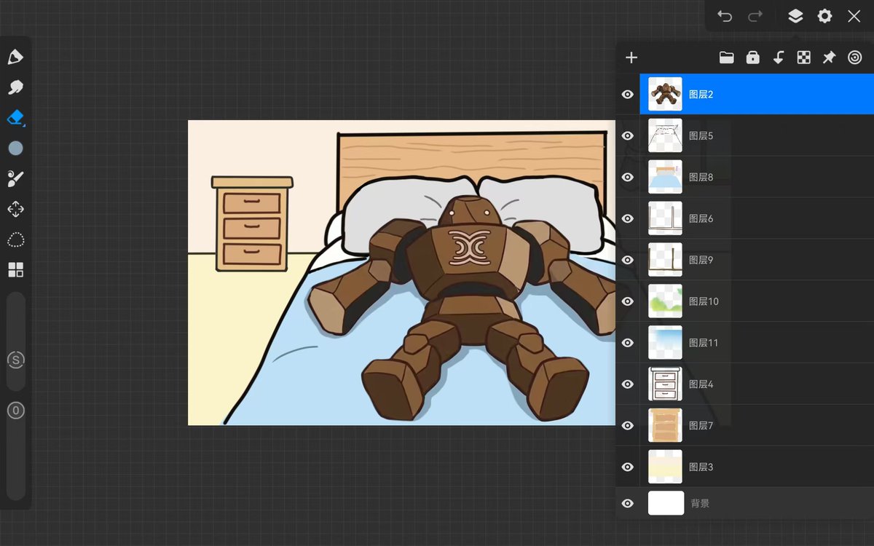The image size is (874, 546).
Task: Select layer name 图层10
Action: 704,301
